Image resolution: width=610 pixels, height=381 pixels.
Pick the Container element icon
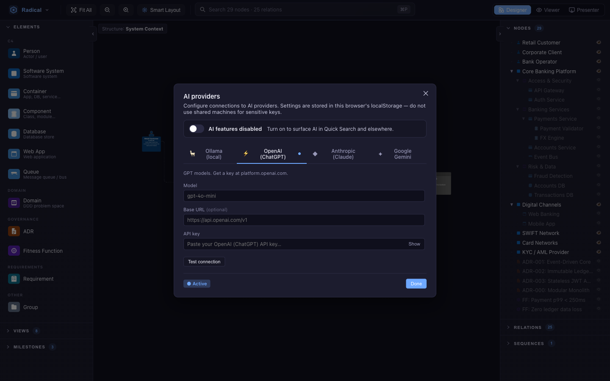tap(14, 94)
